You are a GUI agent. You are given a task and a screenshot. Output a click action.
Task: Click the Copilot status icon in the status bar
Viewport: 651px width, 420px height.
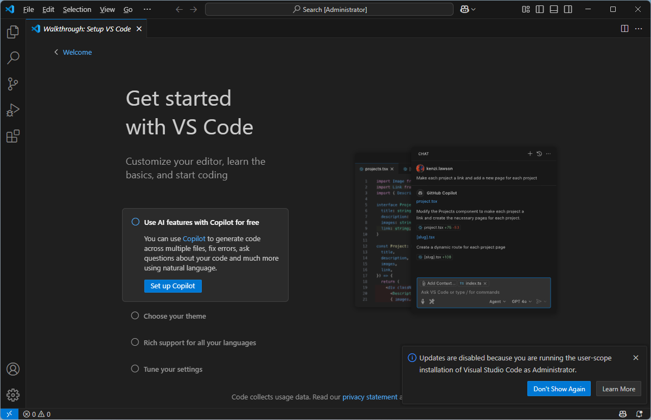(624, 414)
